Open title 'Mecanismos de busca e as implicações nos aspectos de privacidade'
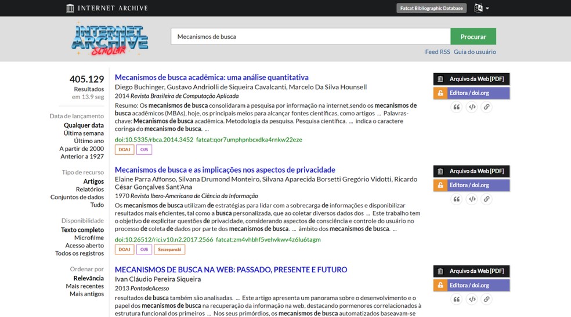571x317 pixels. point(225,169)
